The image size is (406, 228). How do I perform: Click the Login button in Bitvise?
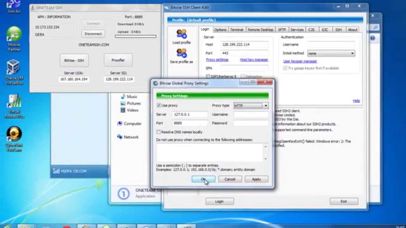coord(219,201)
